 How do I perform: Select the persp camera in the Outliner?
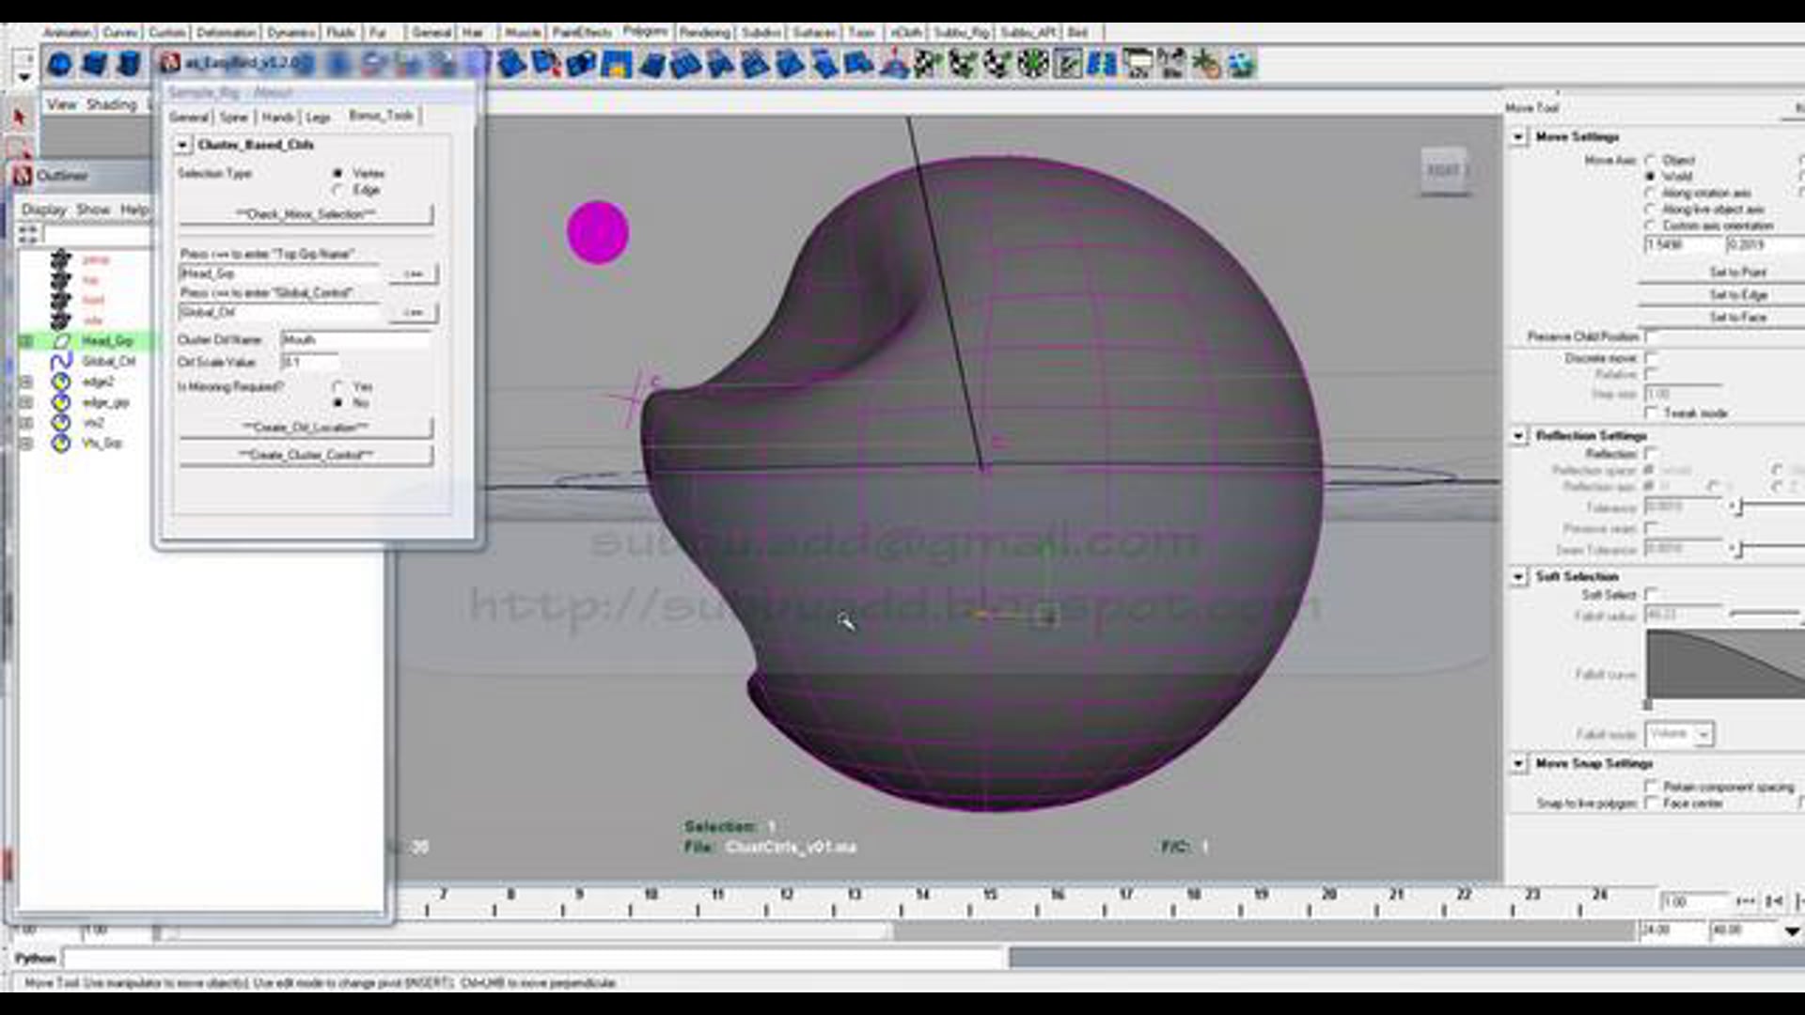pos(95,259)
